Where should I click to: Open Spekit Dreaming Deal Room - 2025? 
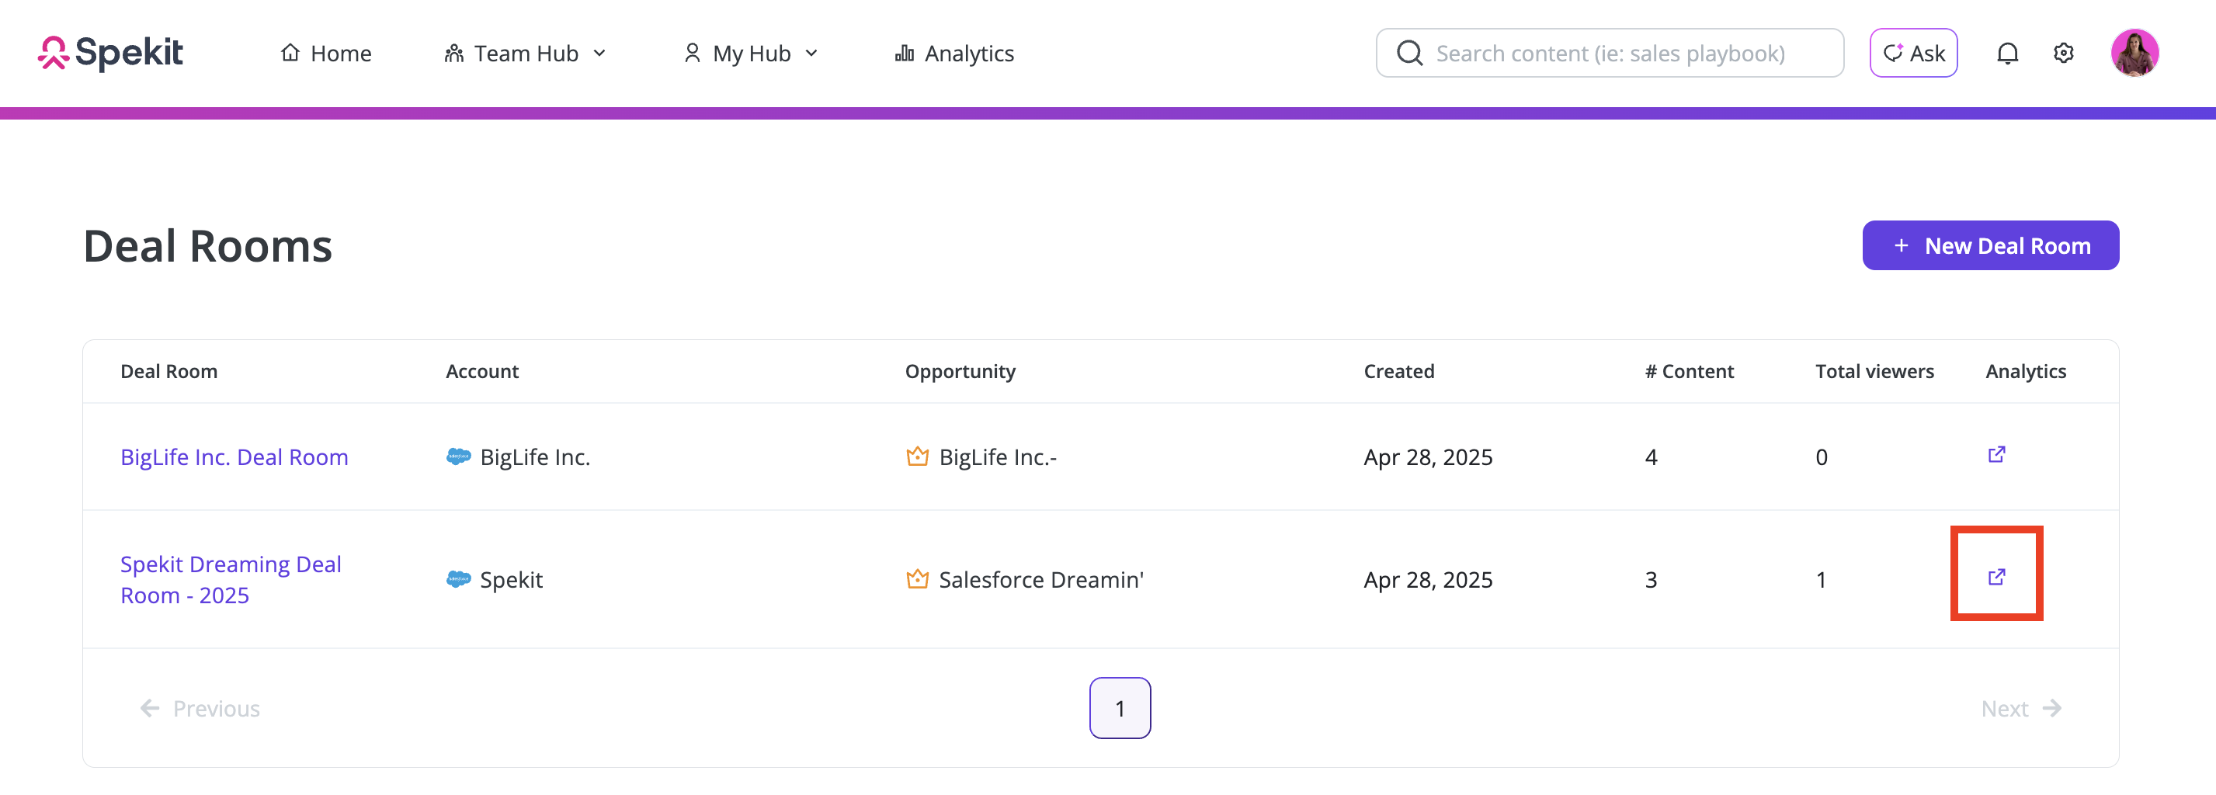[x=231, y=580]
